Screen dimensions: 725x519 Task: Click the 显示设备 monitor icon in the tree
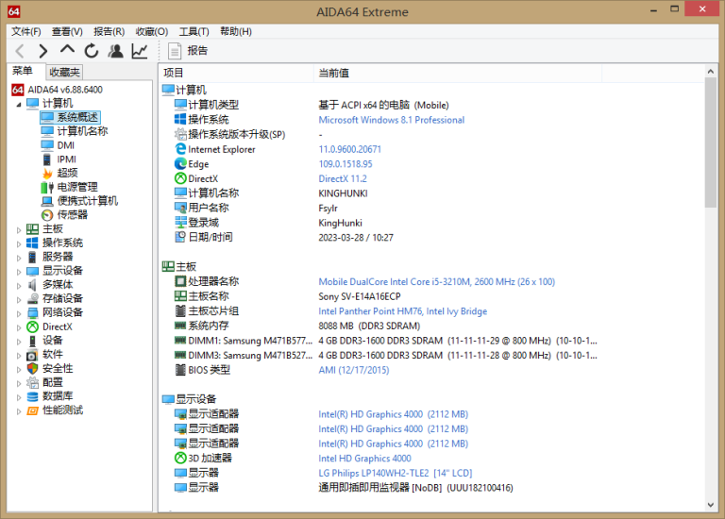coord(32,271)
